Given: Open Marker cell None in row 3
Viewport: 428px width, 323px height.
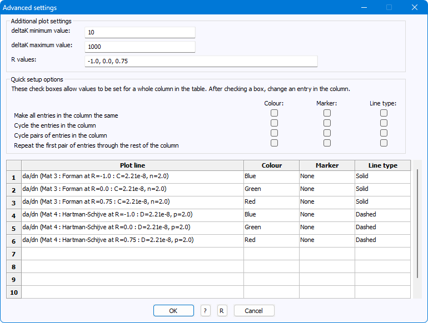Looking at the screenshot, I should (327, 203).
